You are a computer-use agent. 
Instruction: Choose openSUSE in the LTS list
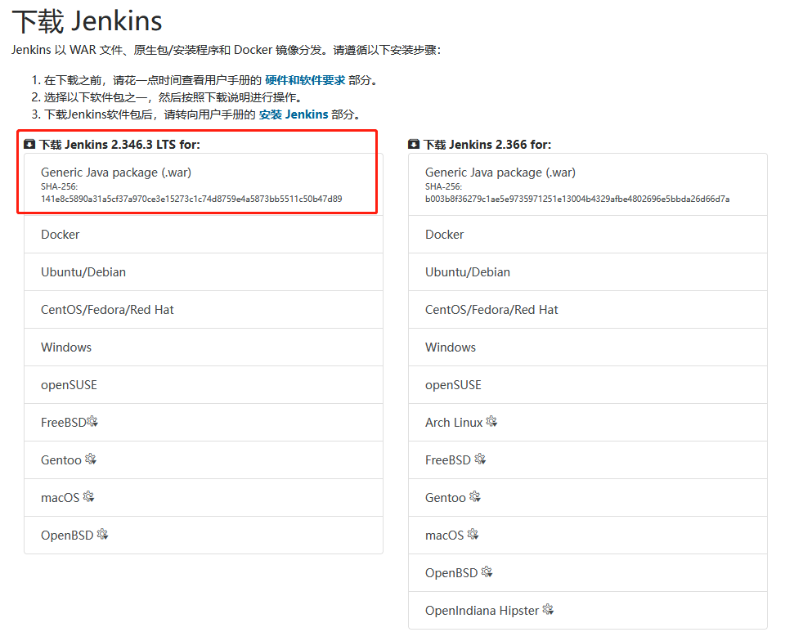(204, 385)
